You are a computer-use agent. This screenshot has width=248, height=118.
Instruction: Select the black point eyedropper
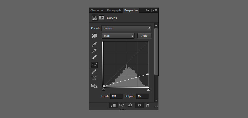click(94, 44)
